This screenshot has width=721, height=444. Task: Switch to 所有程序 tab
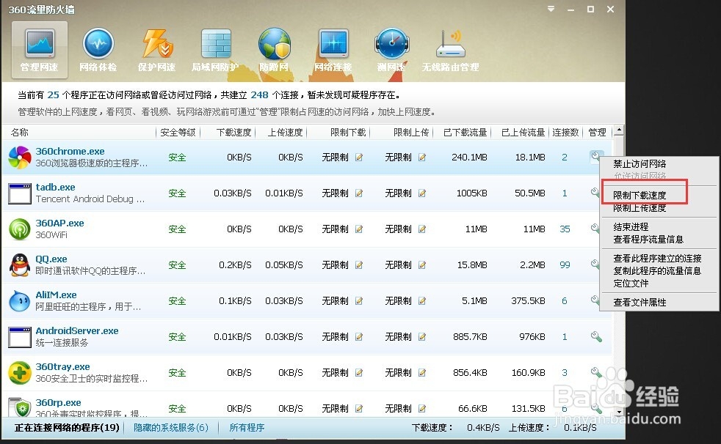(x=247, y=427)
